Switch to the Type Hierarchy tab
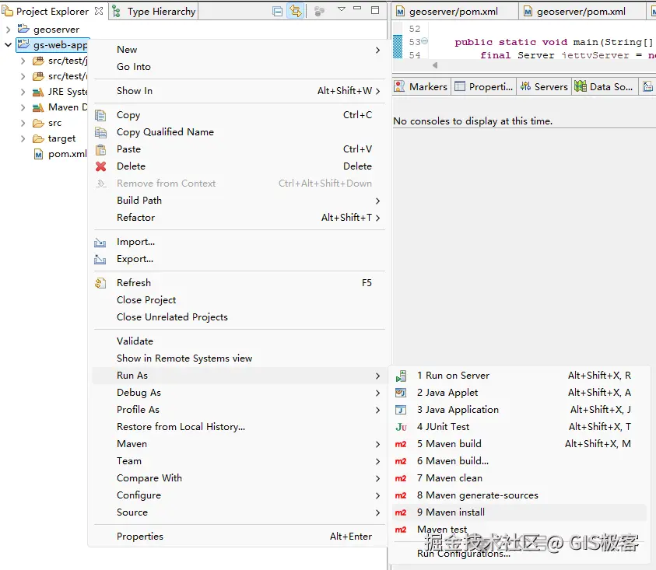The height and width of the screenshot is (570, 656). pos(154,12)
